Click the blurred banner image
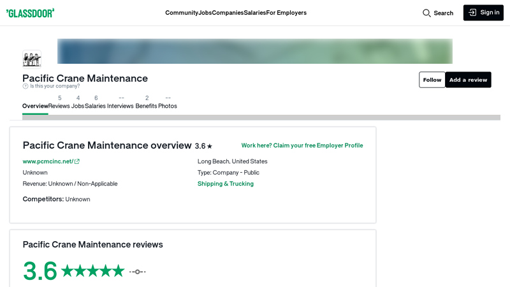This screenshot has height=287, width=510. (255, 52)
